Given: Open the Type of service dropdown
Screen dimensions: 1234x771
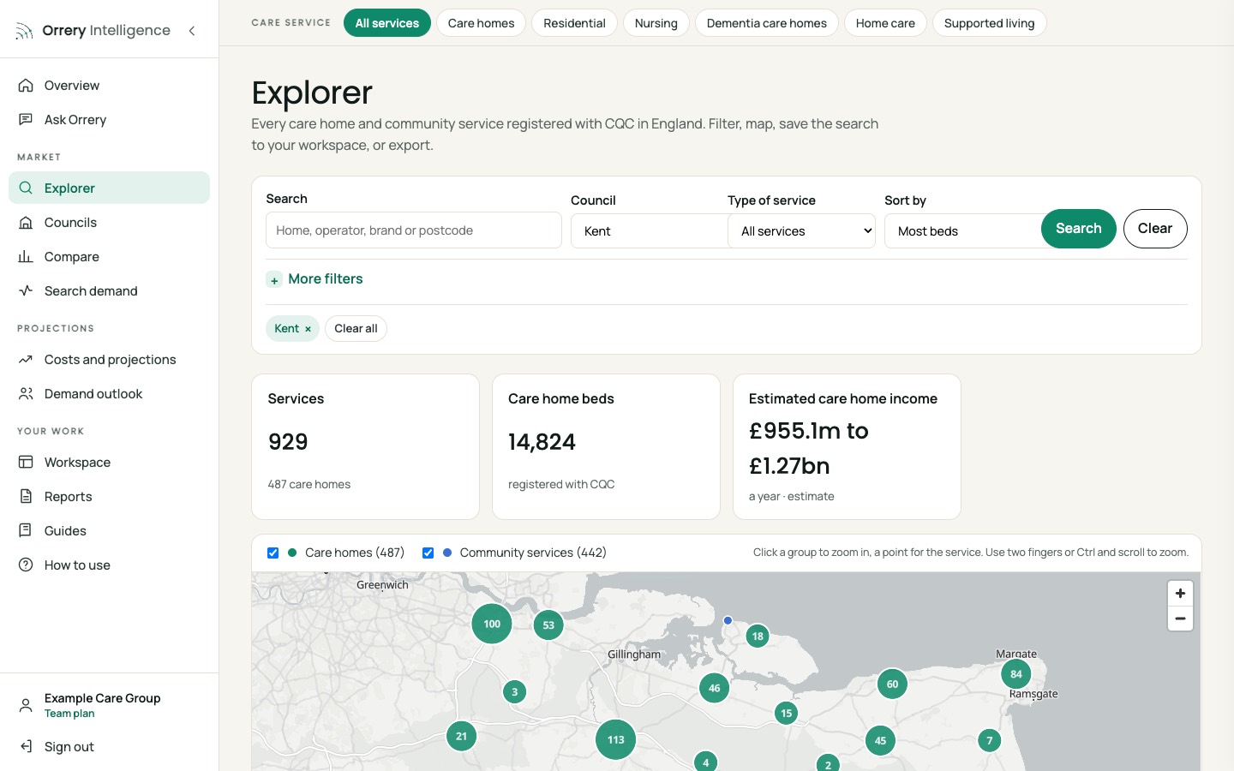Looking at the screenshot, I should tap(801, 231).
